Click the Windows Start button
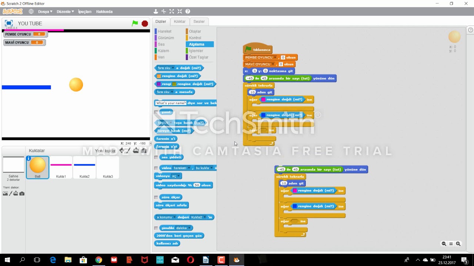474x266 pixels. coord(7,260)
